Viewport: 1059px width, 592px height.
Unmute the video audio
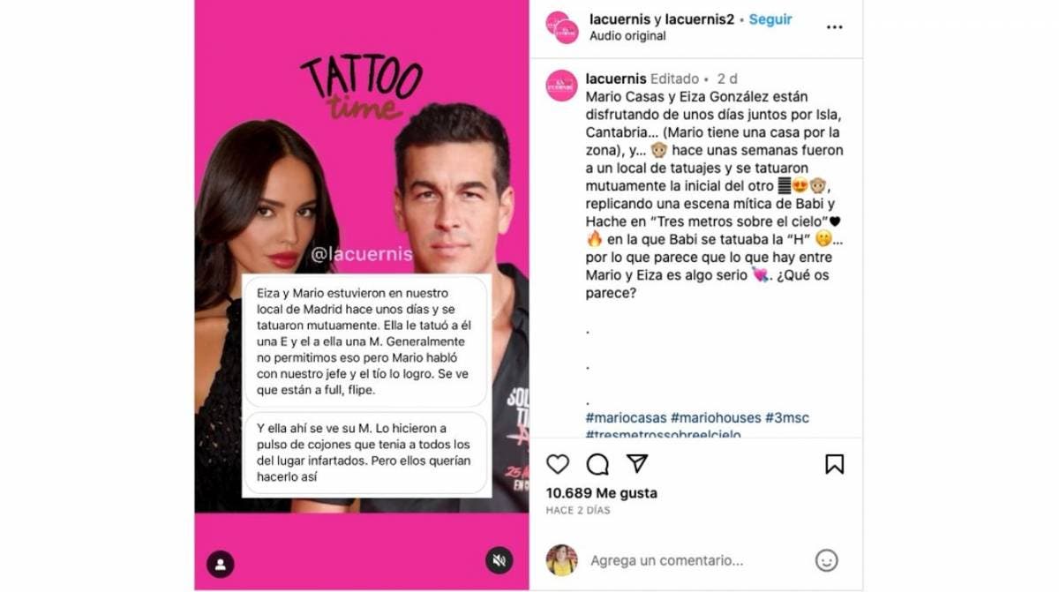[x=499, y=560]
